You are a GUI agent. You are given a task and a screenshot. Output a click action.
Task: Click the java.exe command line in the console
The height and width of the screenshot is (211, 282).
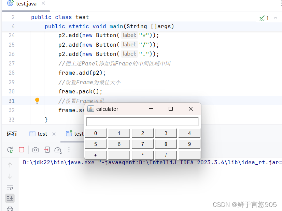(152, 162)
